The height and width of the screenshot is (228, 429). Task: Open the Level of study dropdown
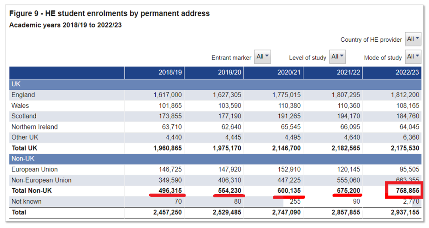pyautogui.click(x=337, y=57)
